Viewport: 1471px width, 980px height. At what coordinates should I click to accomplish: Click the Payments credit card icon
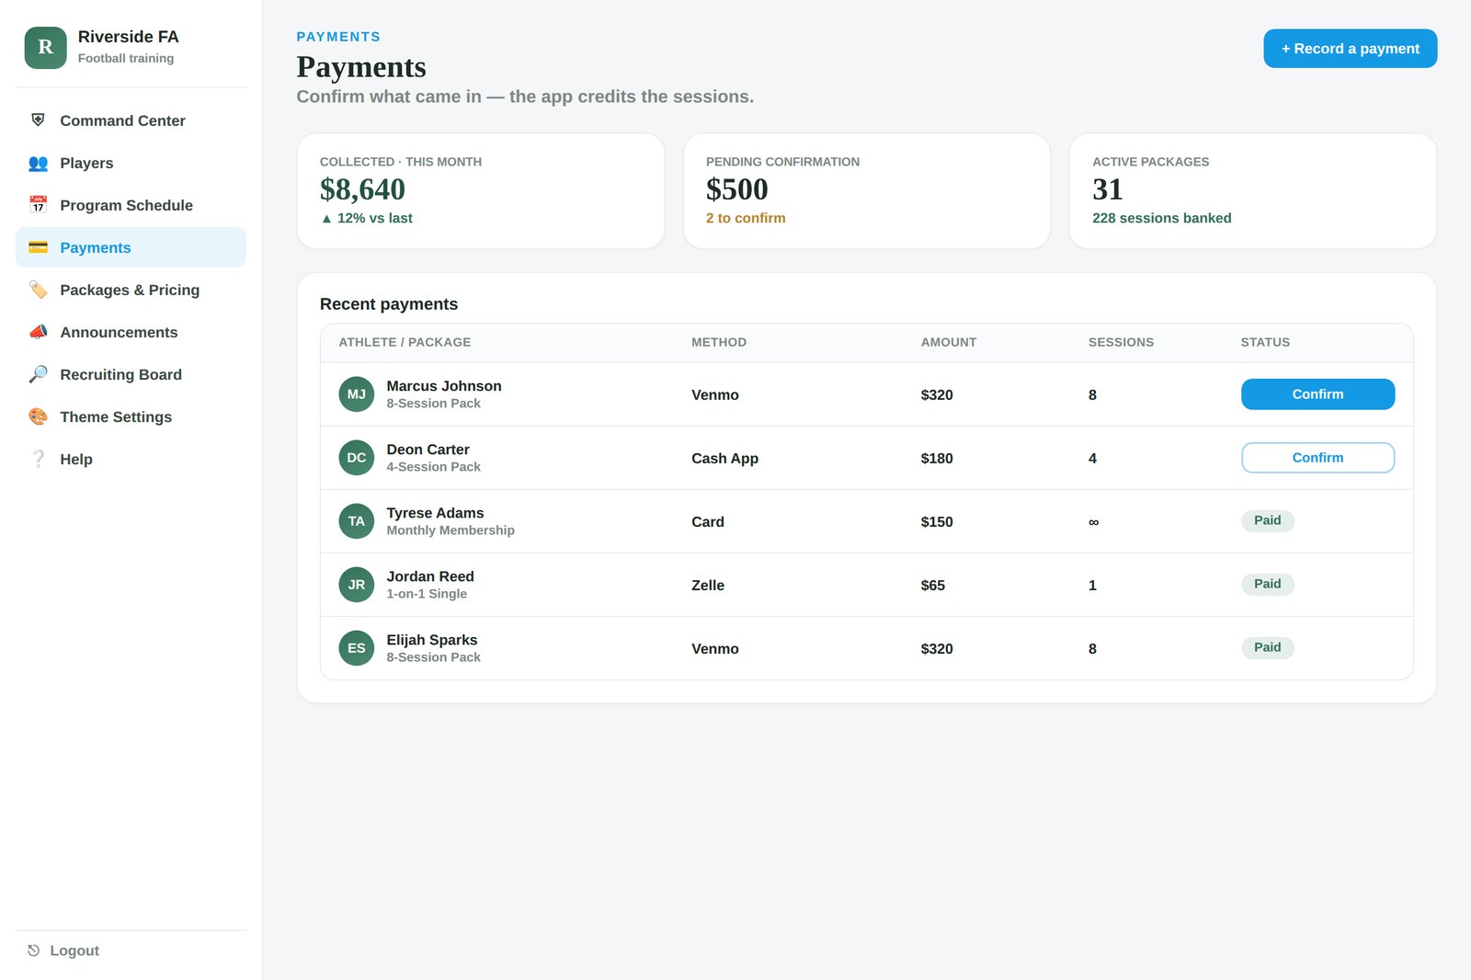coord(38,247)
